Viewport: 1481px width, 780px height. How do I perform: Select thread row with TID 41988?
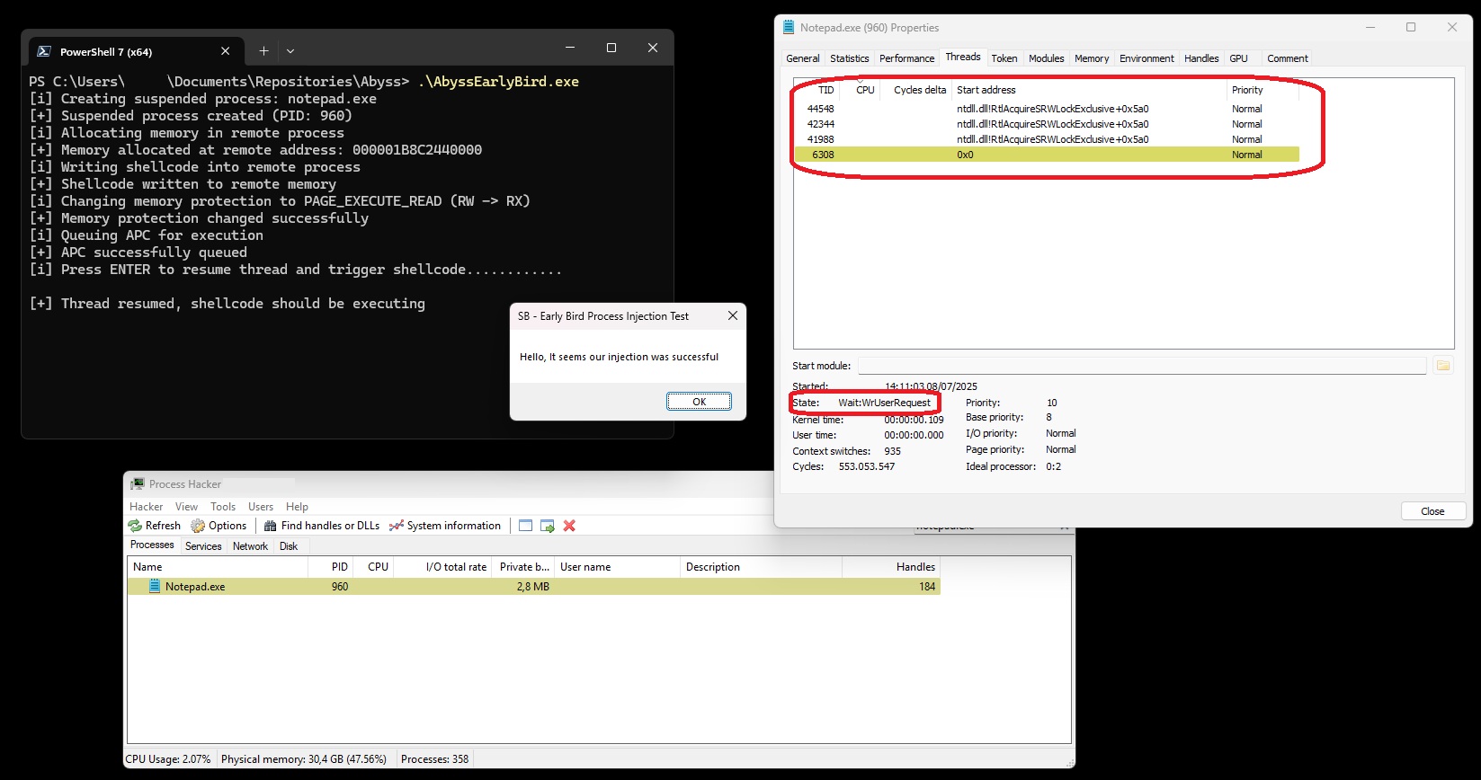(1048, 139)
